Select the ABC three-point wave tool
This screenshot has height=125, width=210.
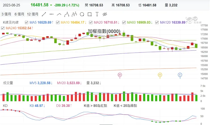tap(67, 14)
